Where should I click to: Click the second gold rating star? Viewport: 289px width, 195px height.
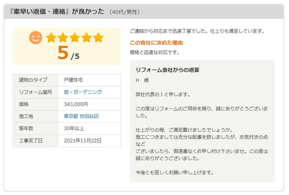coord(63,38)
